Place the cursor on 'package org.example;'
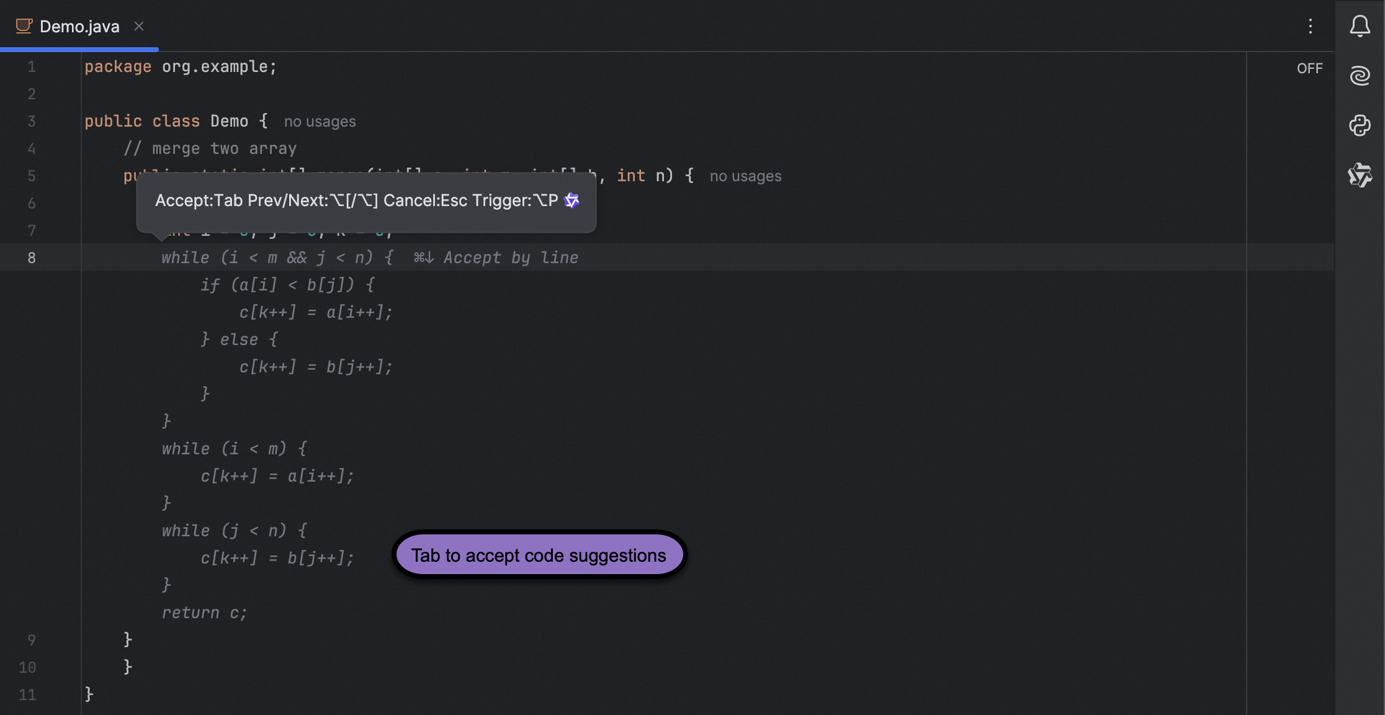This screenshot has height=715, width=1385. pos(180,66)
